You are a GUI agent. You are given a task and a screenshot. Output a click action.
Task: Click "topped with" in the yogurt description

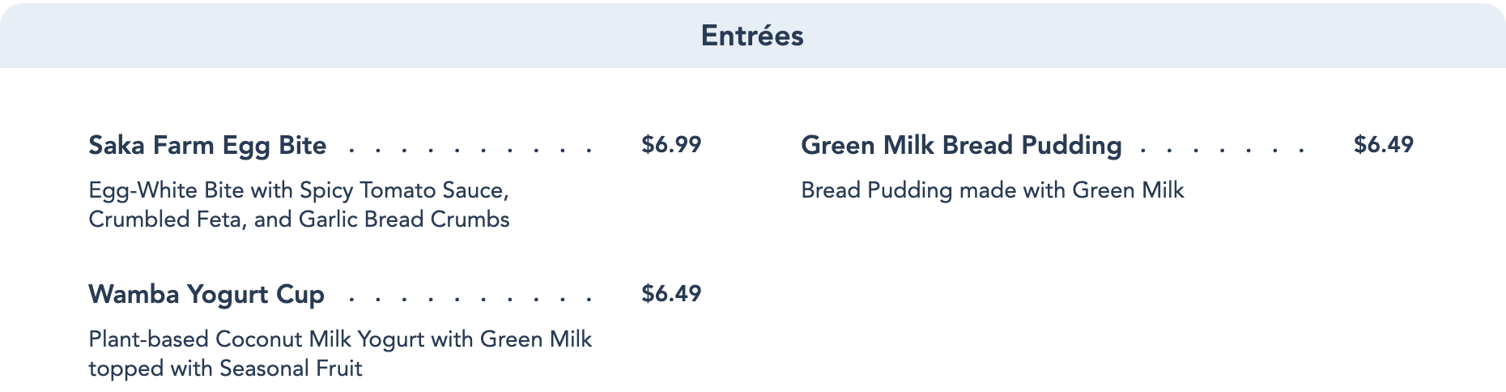click(150, 369)
